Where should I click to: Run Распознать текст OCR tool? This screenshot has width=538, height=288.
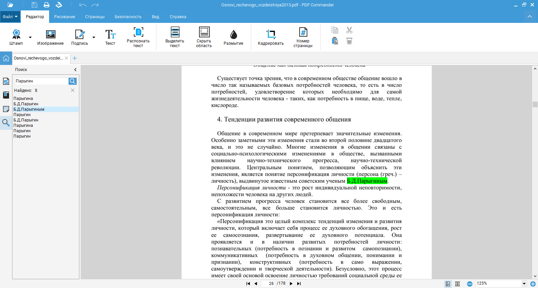(x=138, y=37)
